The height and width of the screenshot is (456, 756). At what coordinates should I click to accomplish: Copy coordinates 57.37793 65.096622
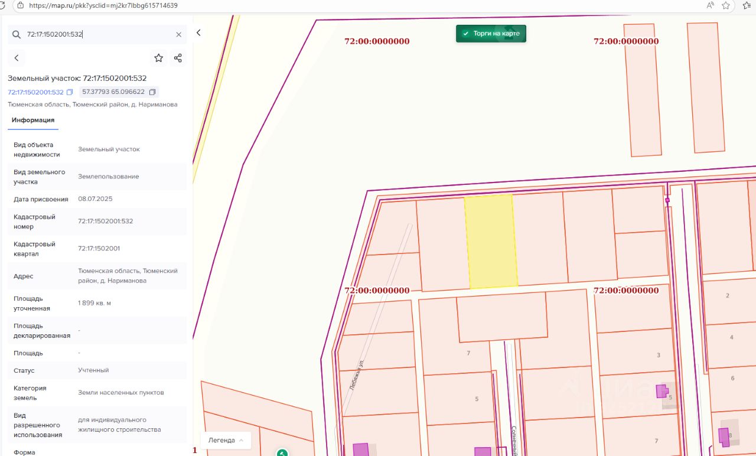tap(152, 92)
